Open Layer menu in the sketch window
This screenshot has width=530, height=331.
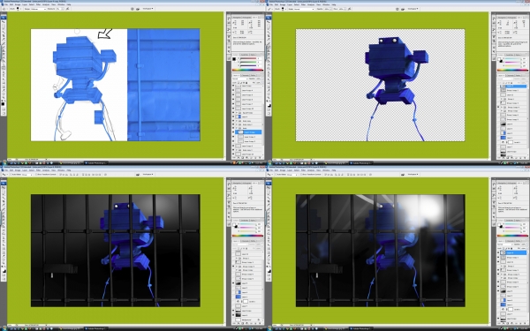(x=25, y=4)
